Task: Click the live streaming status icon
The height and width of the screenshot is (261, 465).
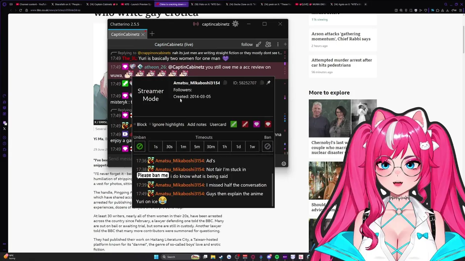Action: pyautogui.click(x=196, y=24)
